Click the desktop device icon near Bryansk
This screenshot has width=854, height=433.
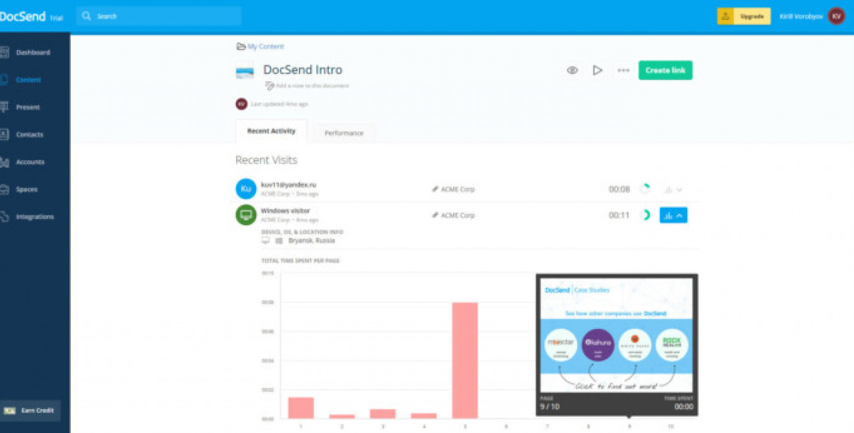pos(266,240)
